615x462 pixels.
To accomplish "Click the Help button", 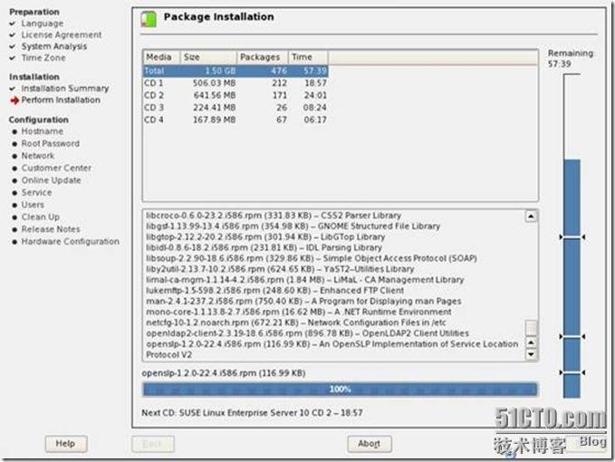I will 66,444.
